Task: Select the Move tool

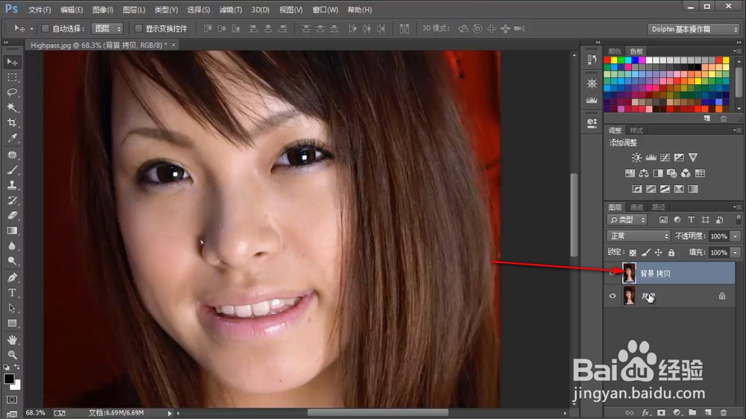Action: (13, 63)
